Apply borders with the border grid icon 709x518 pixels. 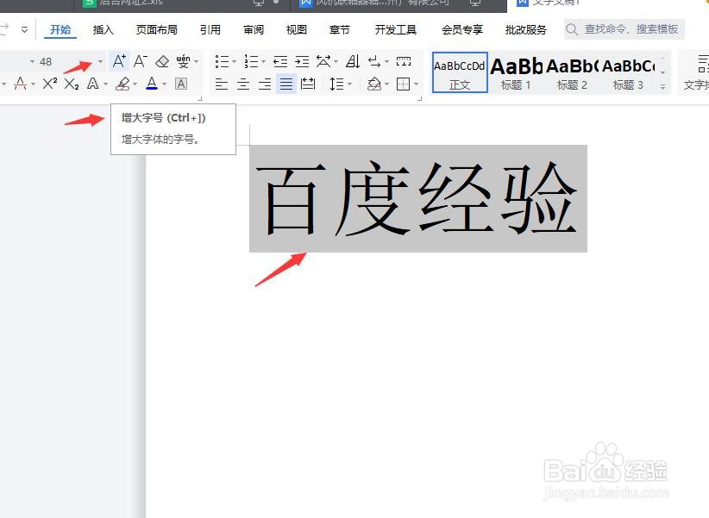tap(403, 84)
